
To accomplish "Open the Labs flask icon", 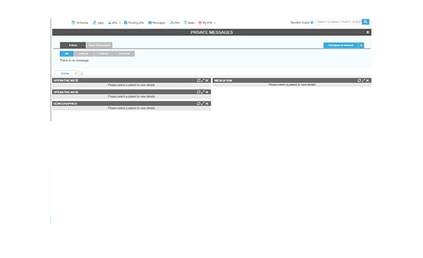I will coord(95,23).
